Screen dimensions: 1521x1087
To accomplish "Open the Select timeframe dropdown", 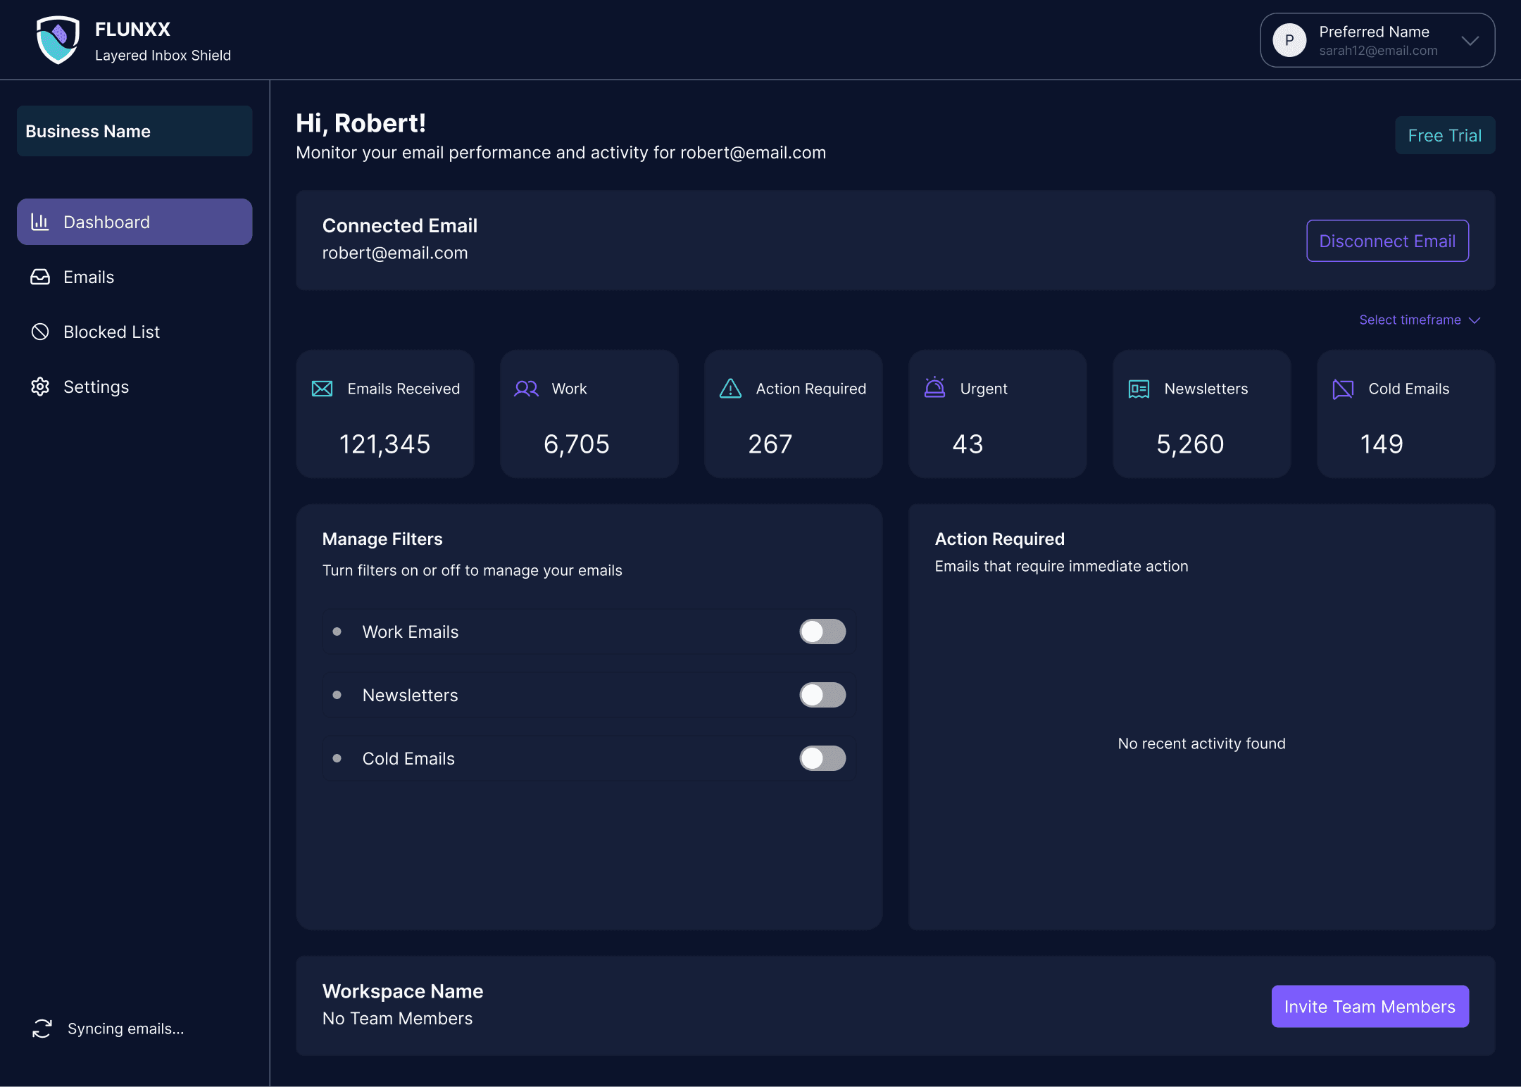I will (1419, 320).
